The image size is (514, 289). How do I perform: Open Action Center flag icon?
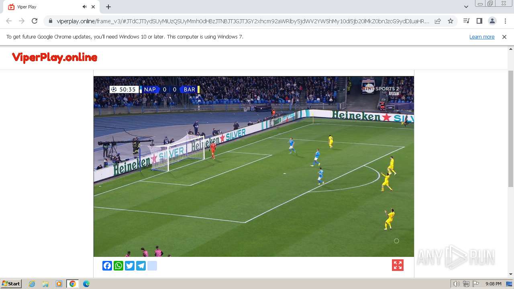(476, 284)
